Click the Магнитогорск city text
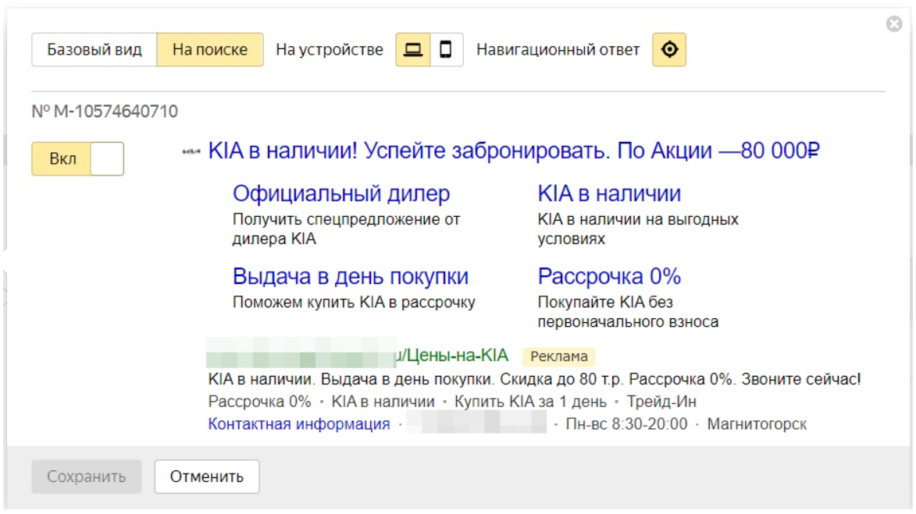Image resolution: width=916 pixels, height=514 pixels. coord(757,424)
